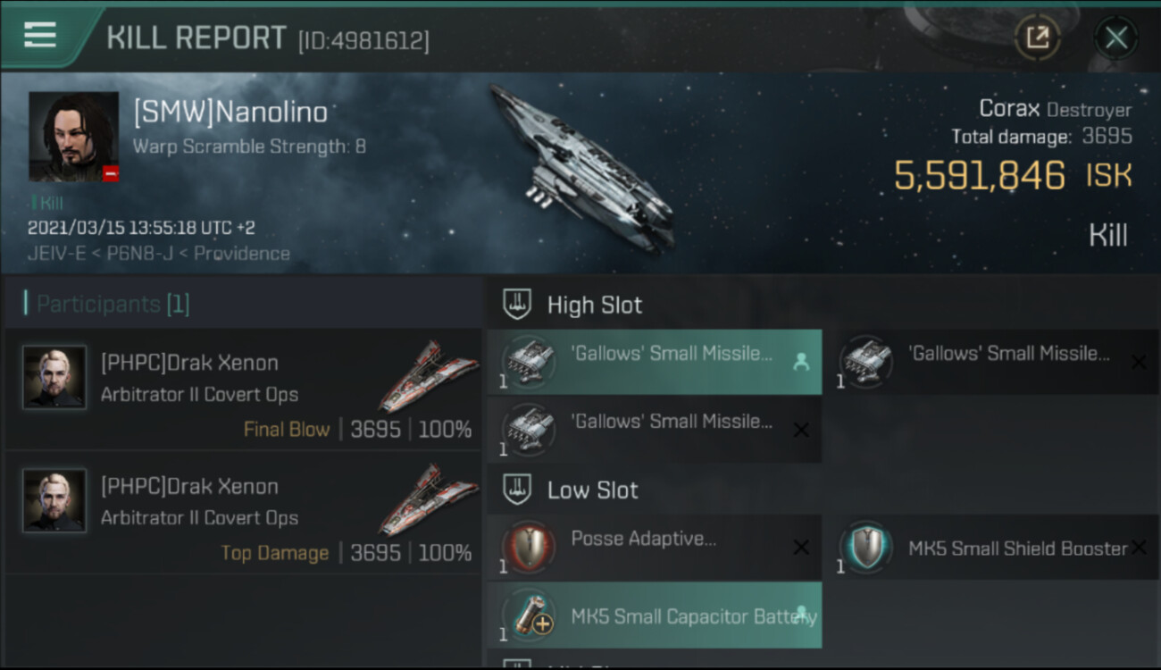Toggle the High Slot section header
The width and height of the screenshot is (1161, 670).
pyautogui.click(x=594, y=305)
